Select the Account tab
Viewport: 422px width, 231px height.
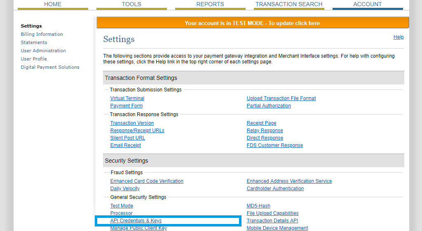pos(368,5)
